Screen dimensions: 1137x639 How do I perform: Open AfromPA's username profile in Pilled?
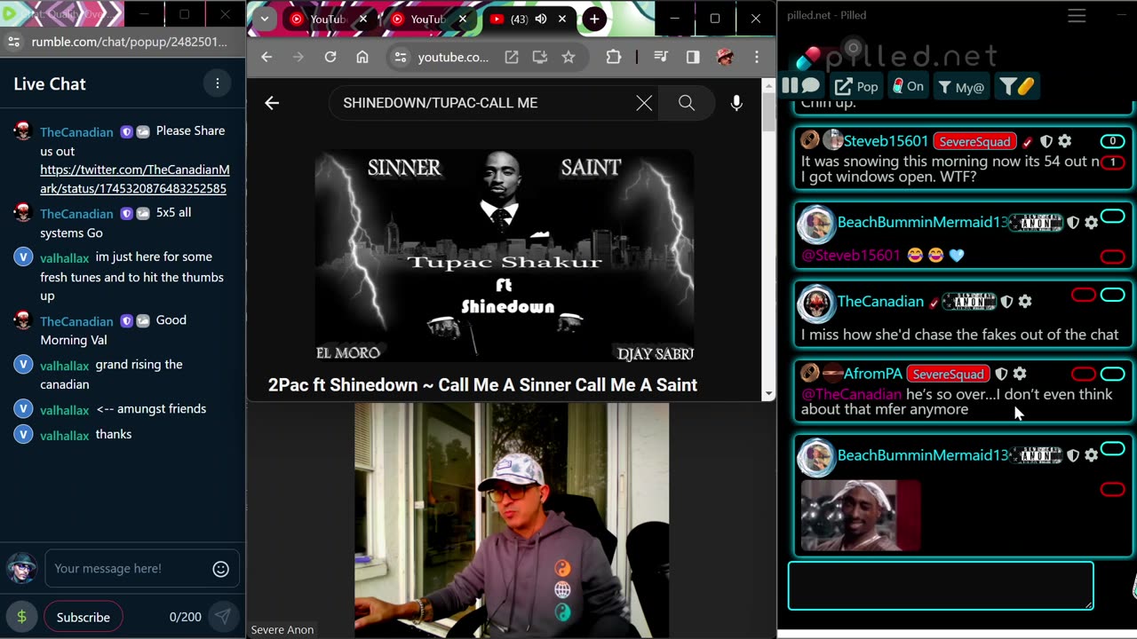872,374
